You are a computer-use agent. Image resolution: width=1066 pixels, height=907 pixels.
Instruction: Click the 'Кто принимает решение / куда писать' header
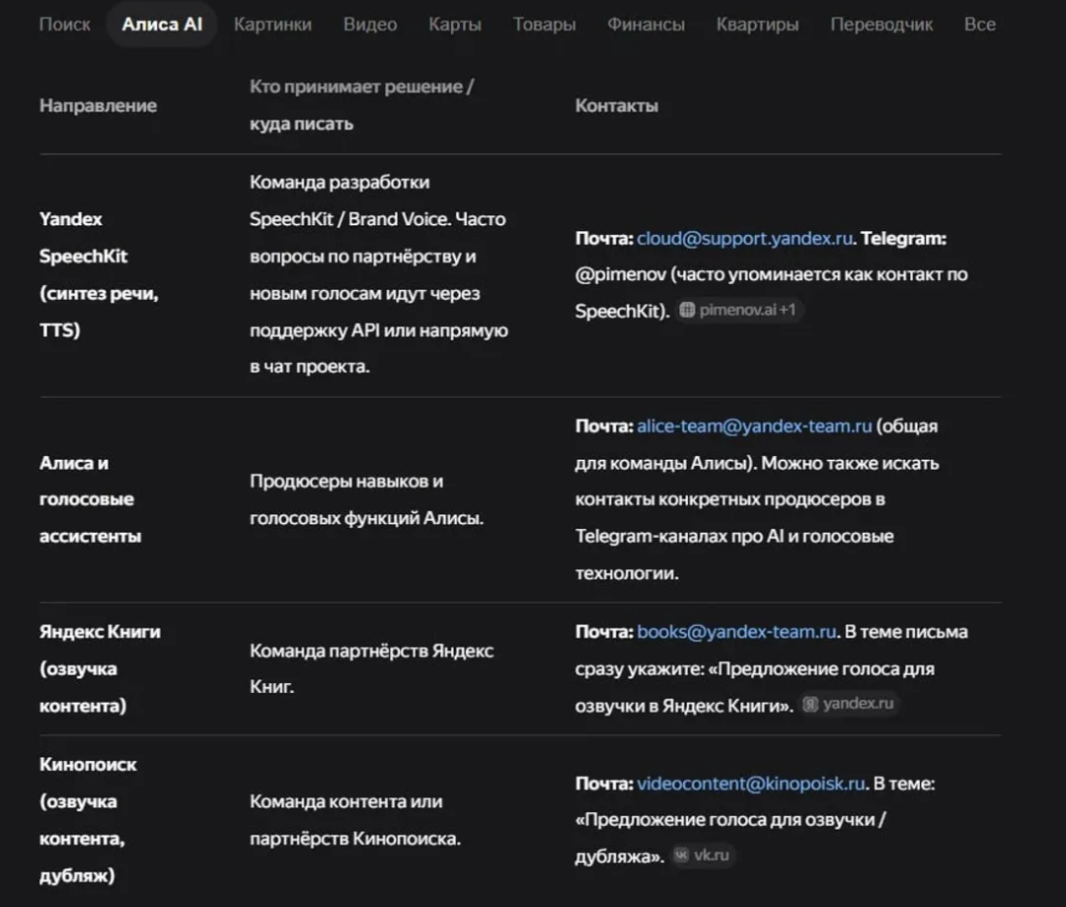(361, 106)
